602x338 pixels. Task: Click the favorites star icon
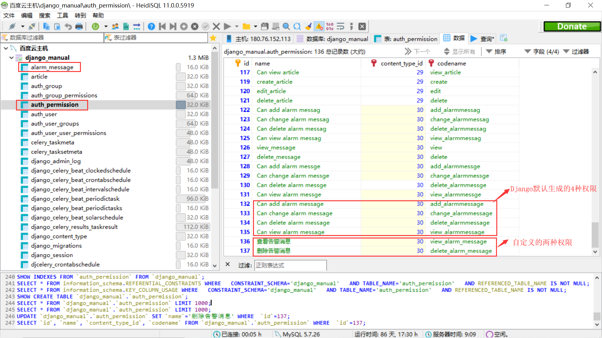pos(213,38)
